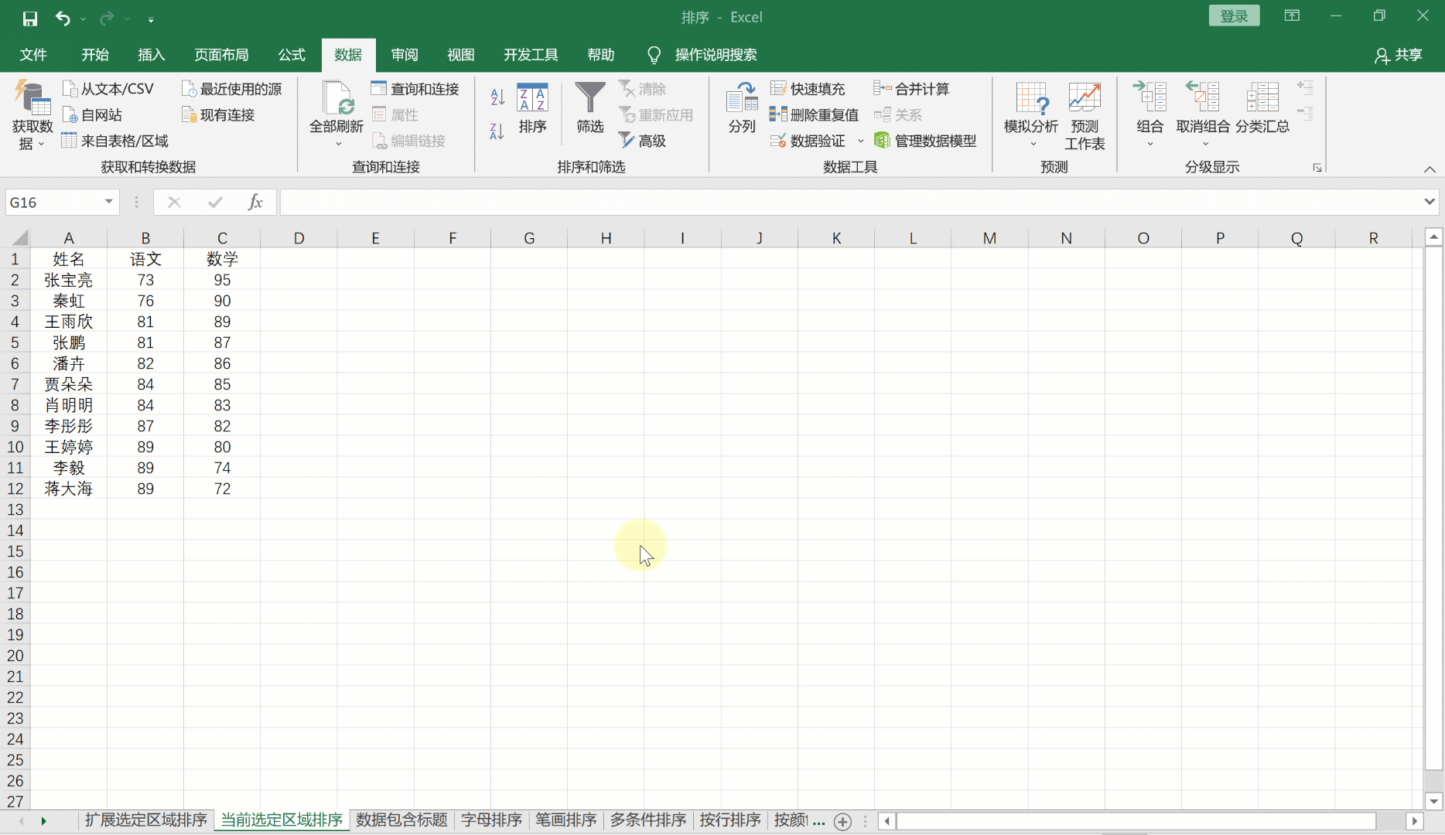Screen dimensions: 1445x835
Task: Select the cell containing 蒋大海
Action: click(68, 489)
